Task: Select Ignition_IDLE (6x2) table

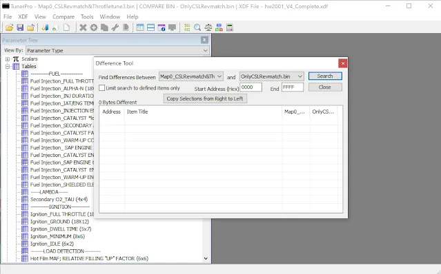Action: tap(52, 244)
